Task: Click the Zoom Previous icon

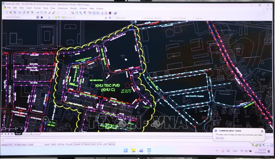Action: coord(85,13)
